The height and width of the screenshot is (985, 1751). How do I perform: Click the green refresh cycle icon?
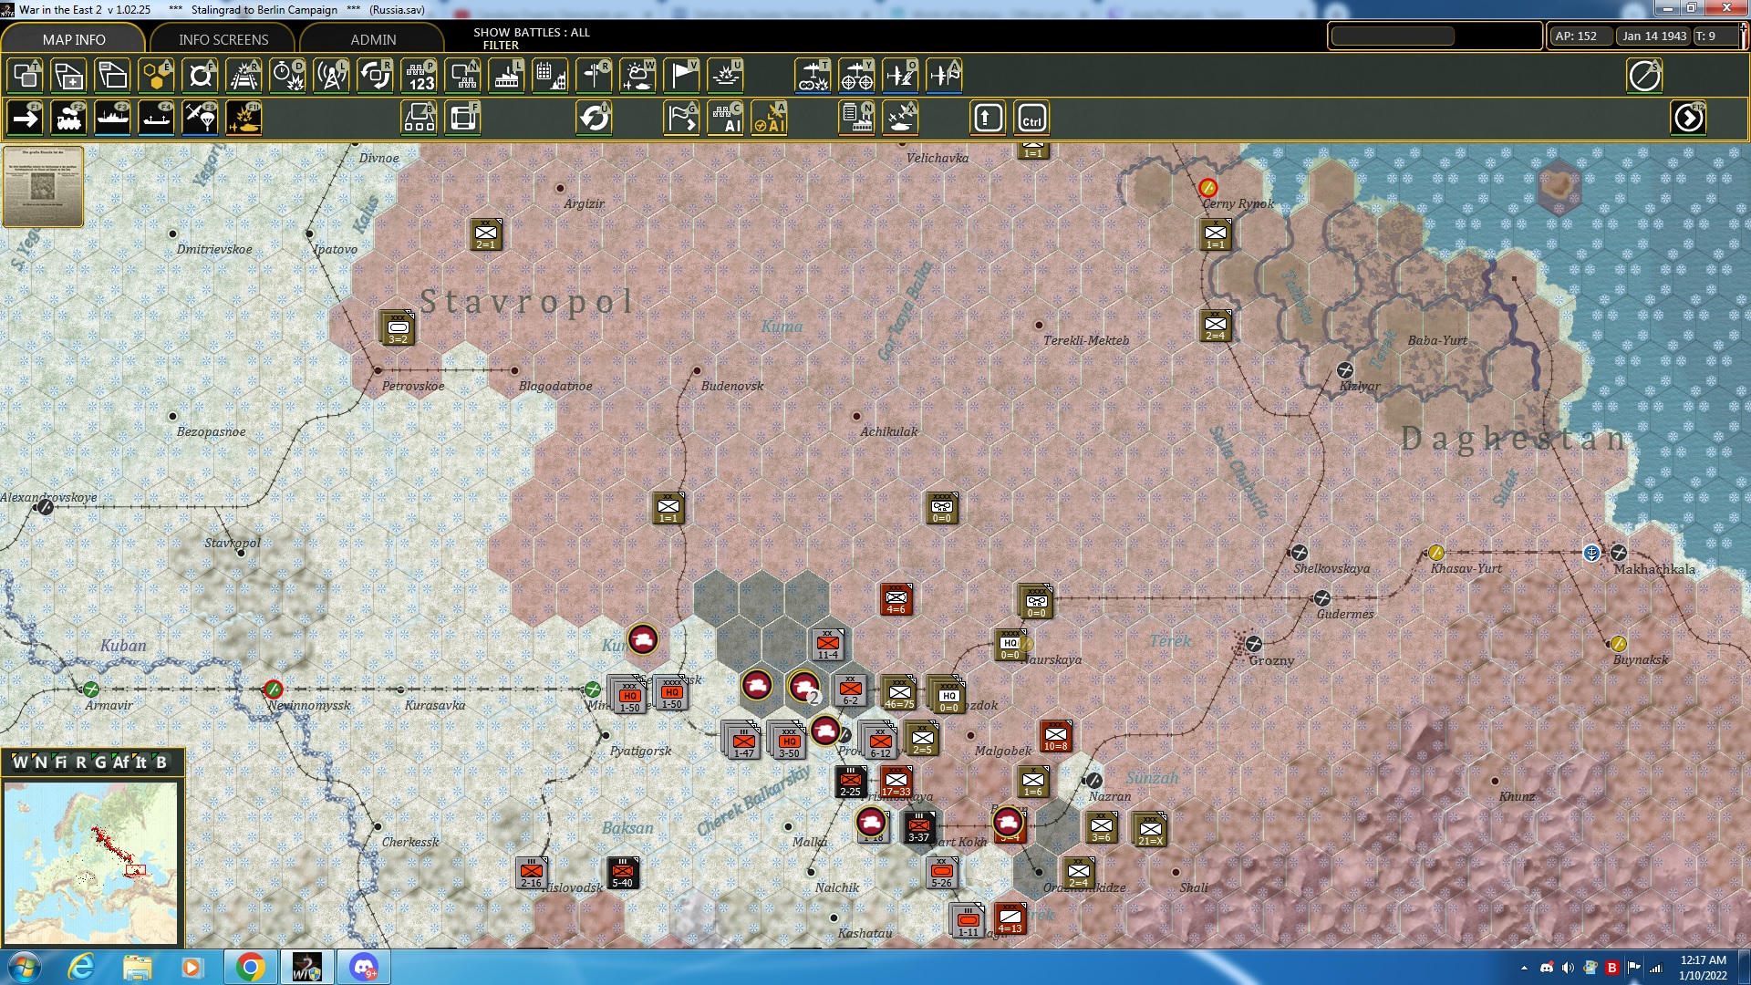click(594, 119)
